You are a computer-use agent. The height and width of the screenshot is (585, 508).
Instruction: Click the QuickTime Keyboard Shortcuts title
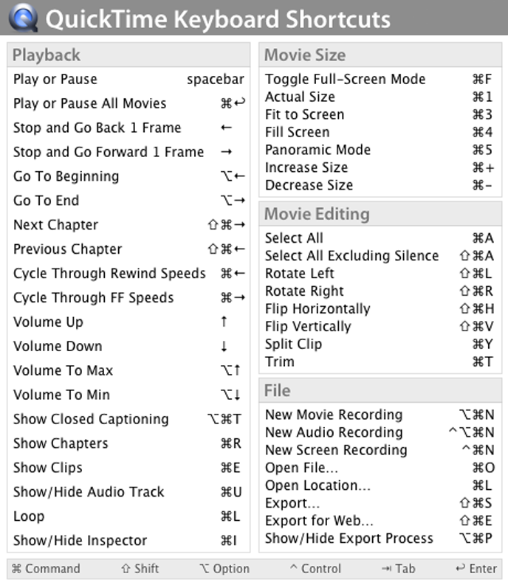(218, 18)
